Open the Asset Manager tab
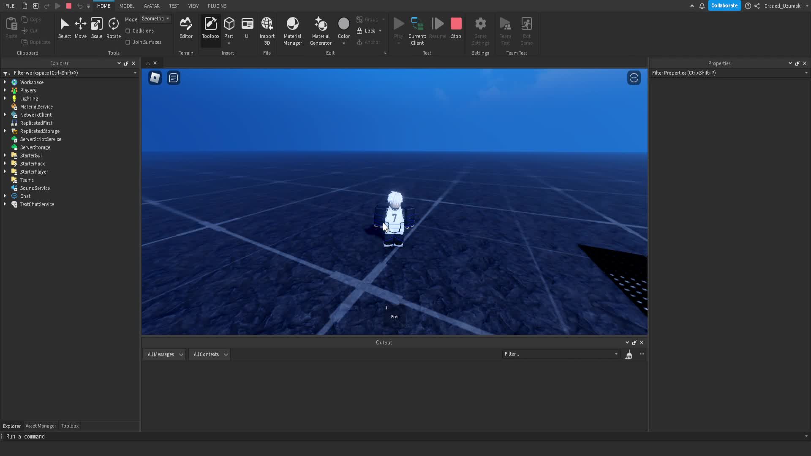Image resolution: width=811 pixels, height=456 pixels. [41, 426]
